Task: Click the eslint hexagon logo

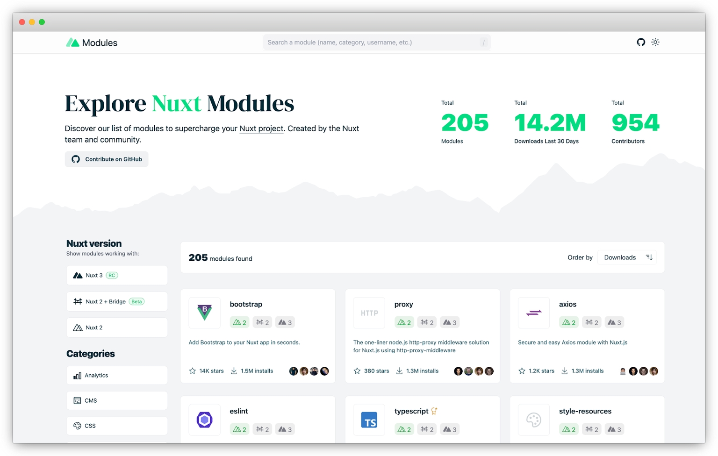Action: coord(204,420)
